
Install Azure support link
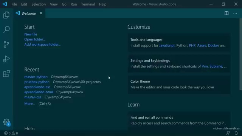point(202,45)
